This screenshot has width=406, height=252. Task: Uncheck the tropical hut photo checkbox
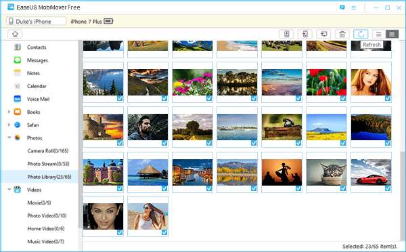(x=164, y=188)
